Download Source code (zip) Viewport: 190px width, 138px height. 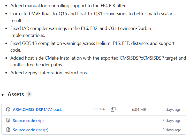point(28,120)
